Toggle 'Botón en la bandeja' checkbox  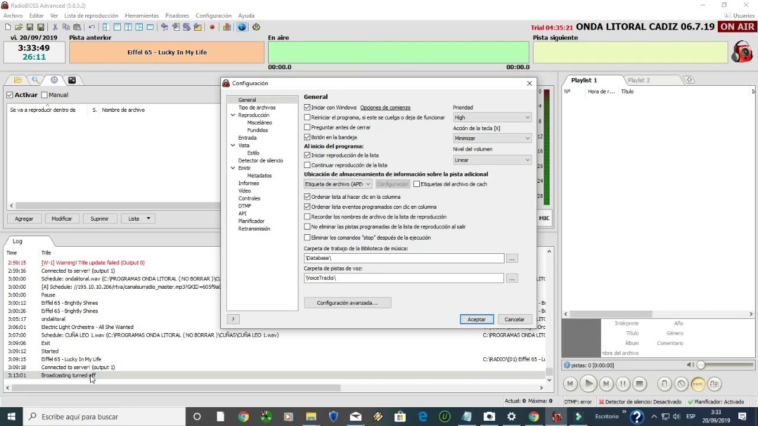[307, 137]
